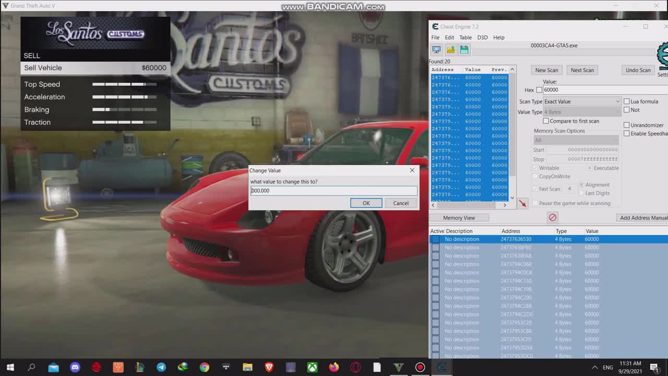Select Sell Vehicle in Los Santos Customs
Screen dimensions: 668x376
click(x=95, y=68)
